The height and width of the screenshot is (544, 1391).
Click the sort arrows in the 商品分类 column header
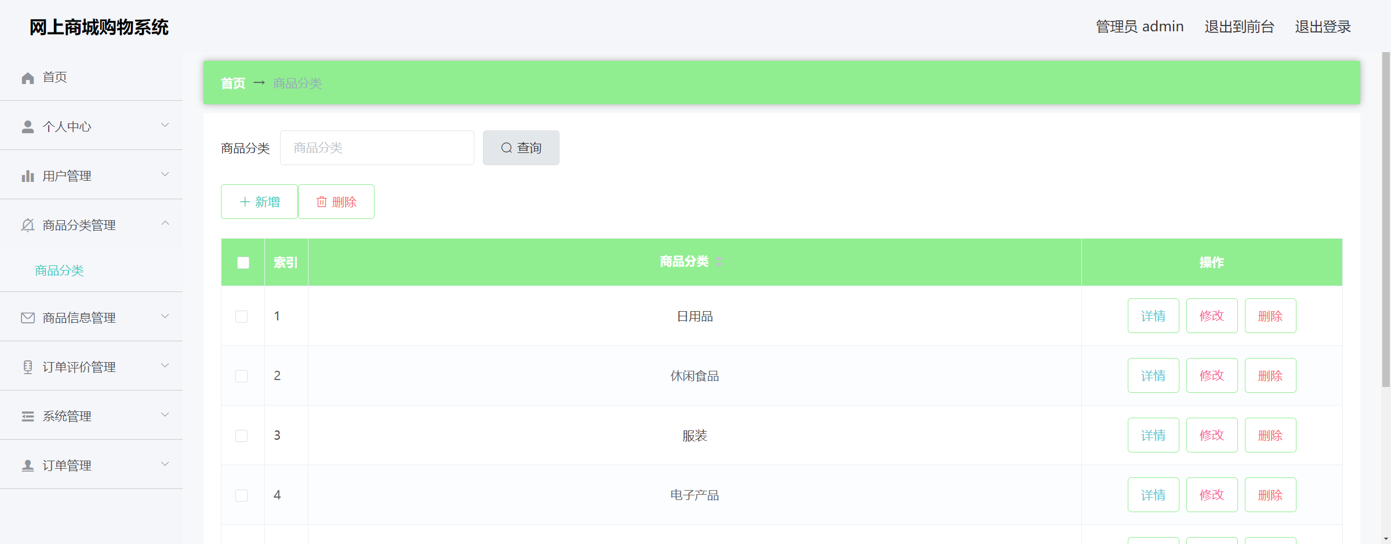719,262
